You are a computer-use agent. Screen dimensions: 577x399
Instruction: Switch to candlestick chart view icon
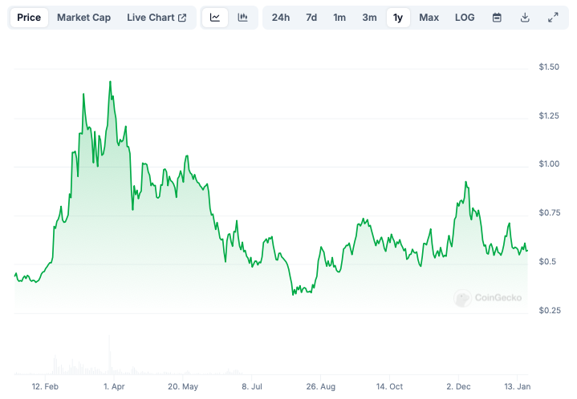coord(243,18)
